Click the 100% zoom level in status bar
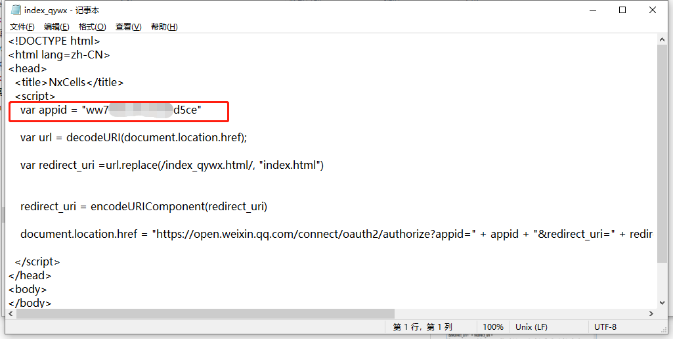The height and width of the screenshot is (339, 673). coord(493,327)
